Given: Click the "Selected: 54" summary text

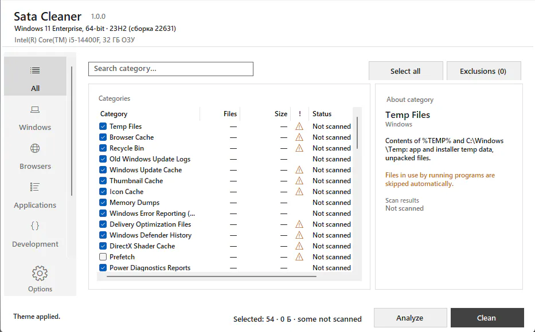Looking at the screenshot, I should [254, 319].
